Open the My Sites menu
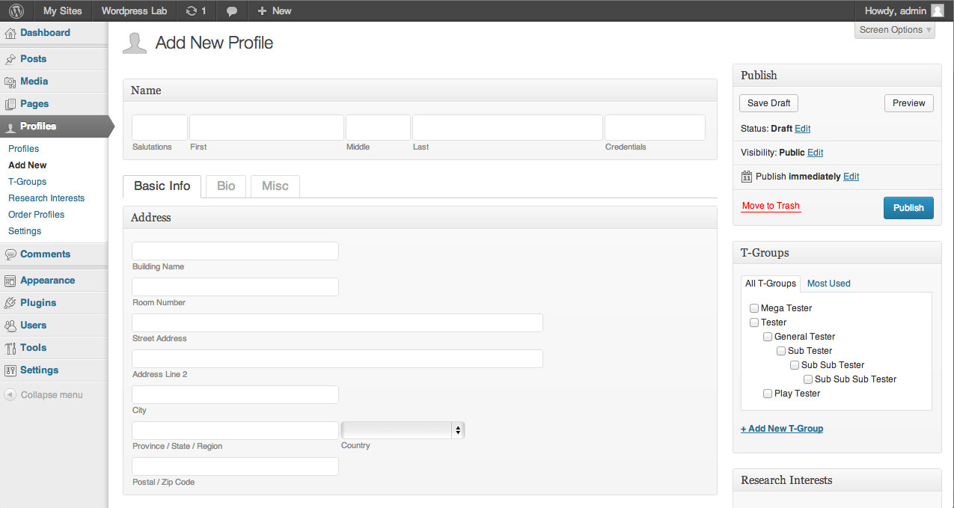The height and width of the screenshot is (508, 954). click(x=63, y=11)
